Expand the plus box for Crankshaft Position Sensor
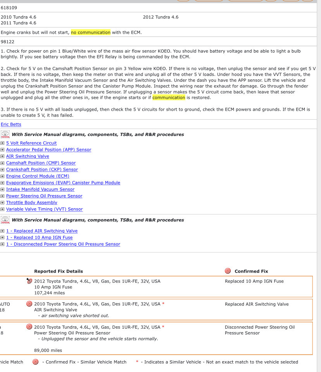The width and height of the screenshot is (321, 372). pyautogui.click(x=2, y=170)
